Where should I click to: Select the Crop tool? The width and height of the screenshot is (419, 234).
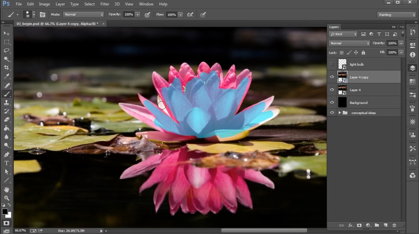click(x=7, y=68)
